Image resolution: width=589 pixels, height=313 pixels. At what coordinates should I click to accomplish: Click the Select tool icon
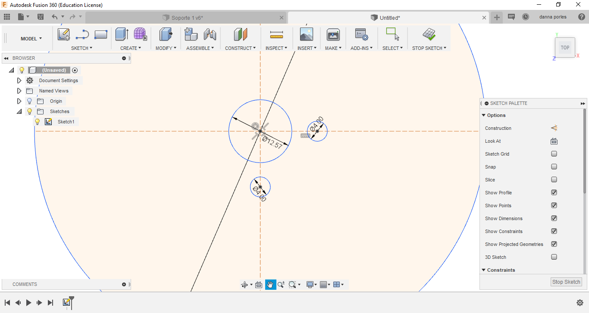(x=392, y=34)
